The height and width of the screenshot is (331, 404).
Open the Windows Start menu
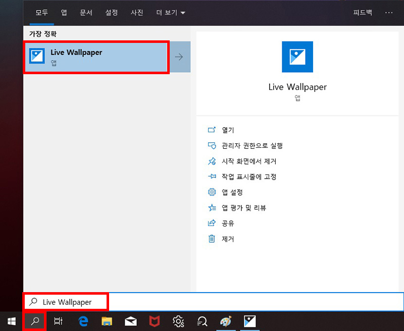pyautogui.click(x=12, y=321)
